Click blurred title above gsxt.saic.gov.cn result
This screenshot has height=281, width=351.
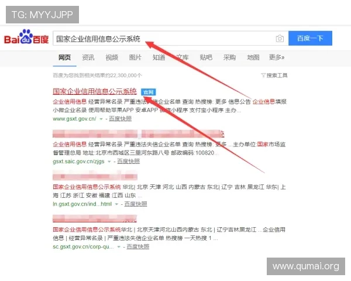coord(138,134)
